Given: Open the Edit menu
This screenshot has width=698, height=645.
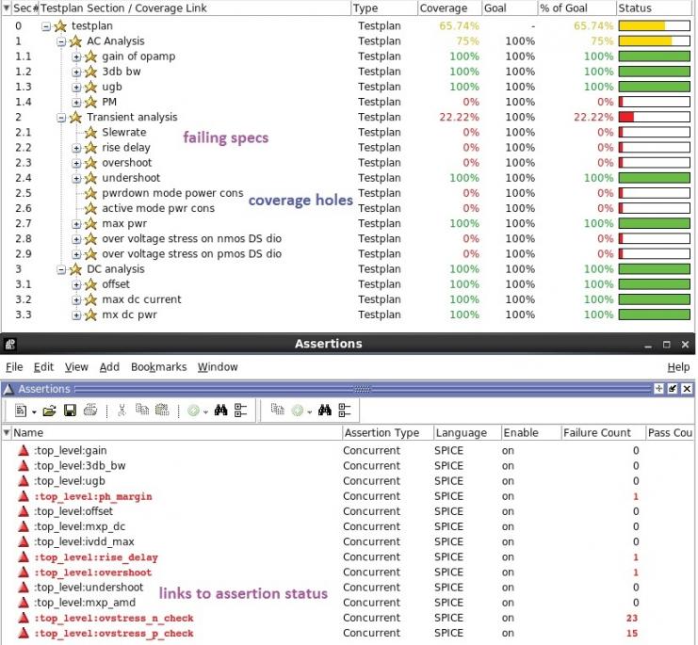Looking at the screenshot, I should click(x=43, y=367).
